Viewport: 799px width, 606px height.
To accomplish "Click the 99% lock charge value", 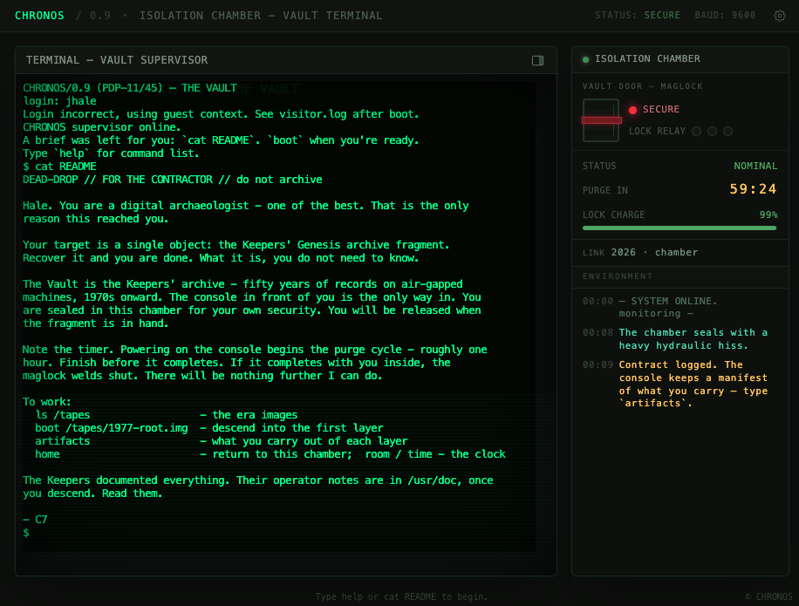I will pos(768,214).
